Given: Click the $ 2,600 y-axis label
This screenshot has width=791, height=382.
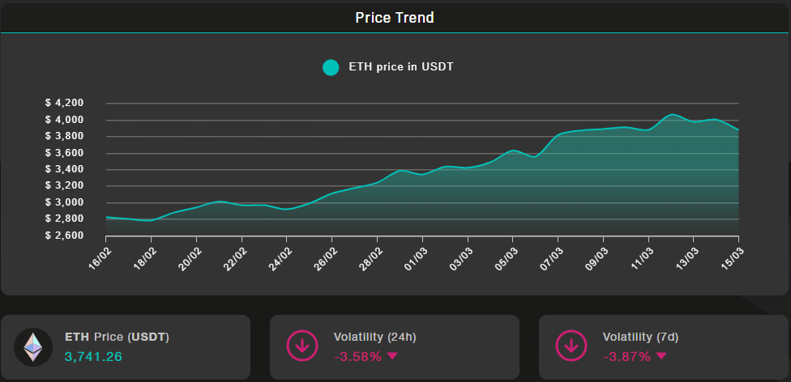Looking at the screenshot, I should [65, 236].
